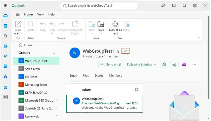Select Santosh_23-June-2... group

click(x=36, y=108)
